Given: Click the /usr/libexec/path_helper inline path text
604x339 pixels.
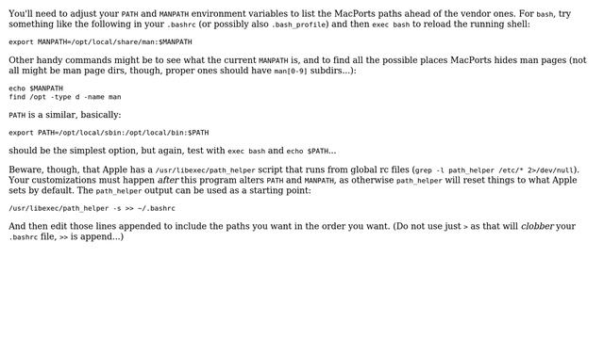Looking at the screenshot, I should (x=205, y=170).
